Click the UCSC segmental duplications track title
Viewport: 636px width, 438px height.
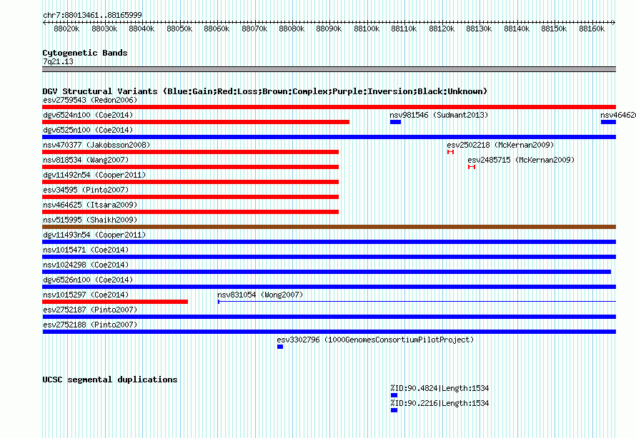tap(110, 380)
